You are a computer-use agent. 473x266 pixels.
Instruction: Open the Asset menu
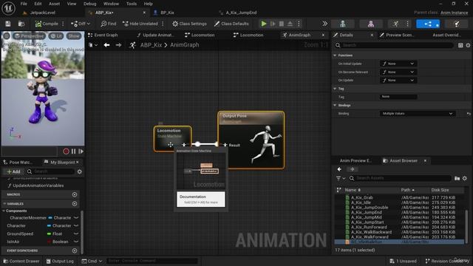54,4
